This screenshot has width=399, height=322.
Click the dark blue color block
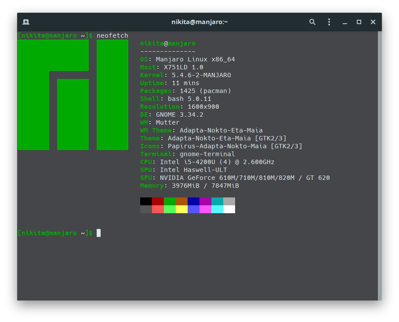pos(193,201)
